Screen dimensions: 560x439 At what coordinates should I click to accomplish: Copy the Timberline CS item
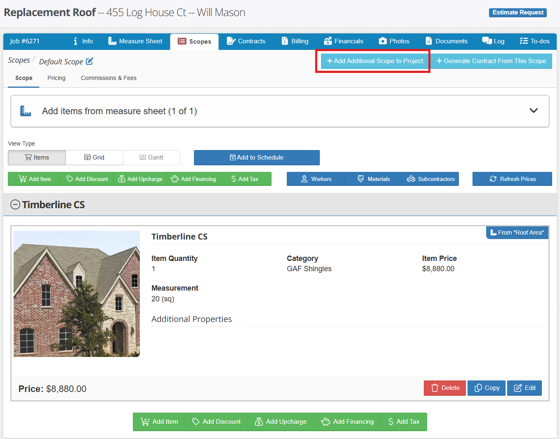pos(487,388)
